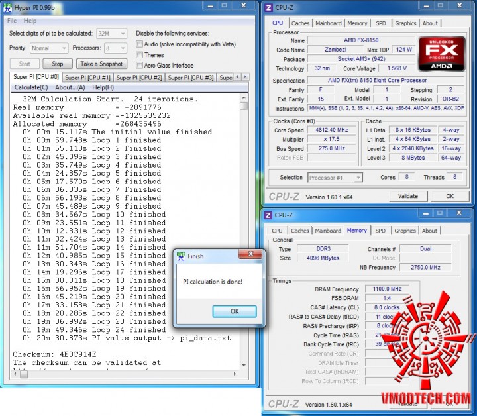Viewport: 477px width, 416px height.
Task: Enable Audio service disable checkbox
Action: click(139, 44)
